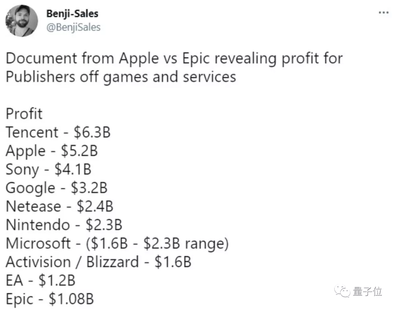Select the Nintendo - $2.3B line
Image resolution: width=395 pixels, height=309 pixels.
point(64,225)
